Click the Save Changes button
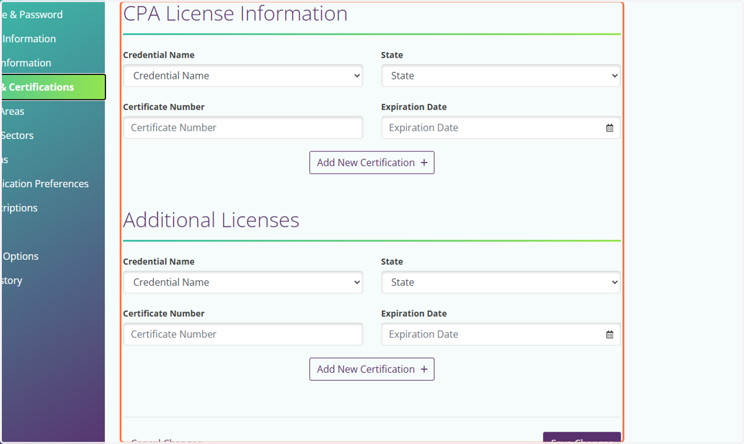 point(582,438)
